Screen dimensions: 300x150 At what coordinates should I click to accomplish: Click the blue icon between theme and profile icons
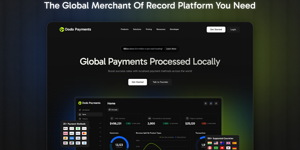pyautogui.click(x=211, y=103)
